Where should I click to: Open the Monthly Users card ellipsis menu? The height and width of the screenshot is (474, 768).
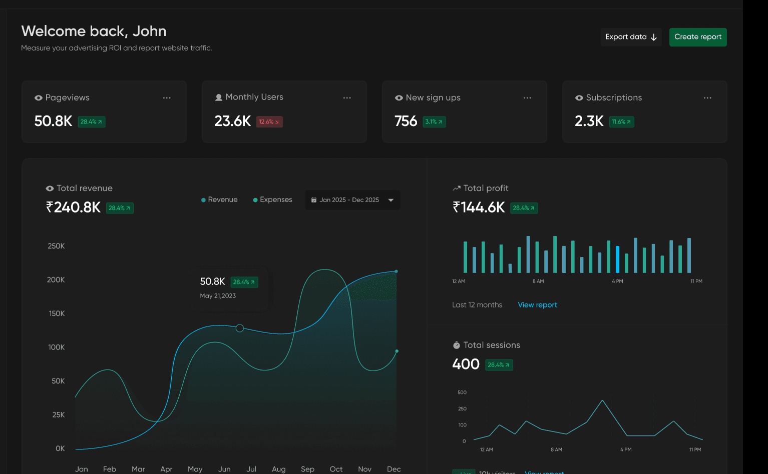click(347, 98)
